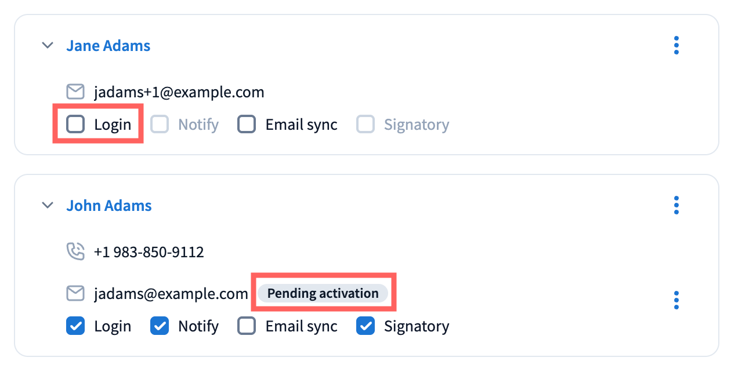
Task: Click envelope icon beside jadams+1@example.com
Action: click(x=75, y=92)
